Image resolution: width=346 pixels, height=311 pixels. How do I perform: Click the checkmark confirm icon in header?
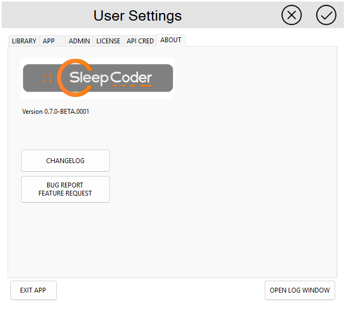[326, 15]
